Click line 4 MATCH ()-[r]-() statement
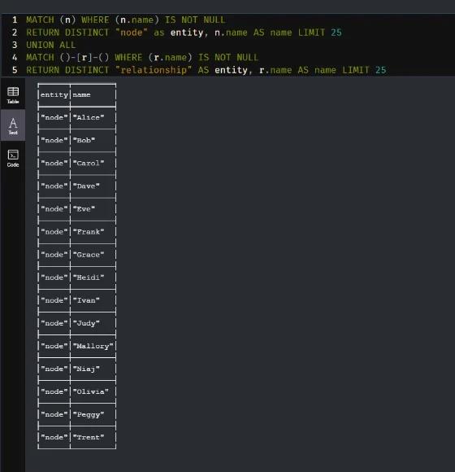 pos(142,58)
